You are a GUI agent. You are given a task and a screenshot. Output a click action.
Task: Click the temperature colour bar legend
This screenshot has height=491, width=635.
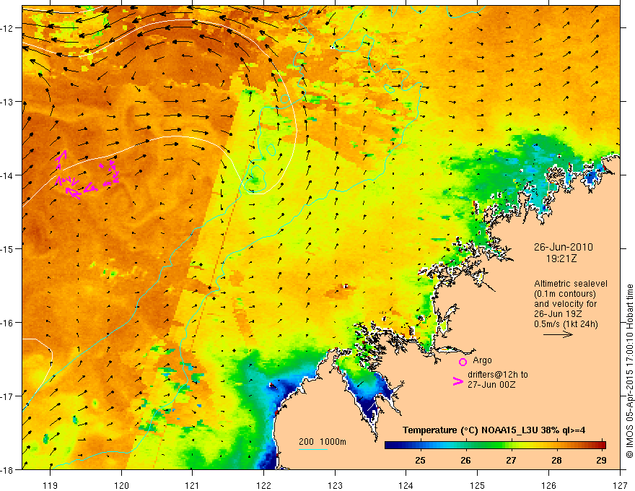495,445
